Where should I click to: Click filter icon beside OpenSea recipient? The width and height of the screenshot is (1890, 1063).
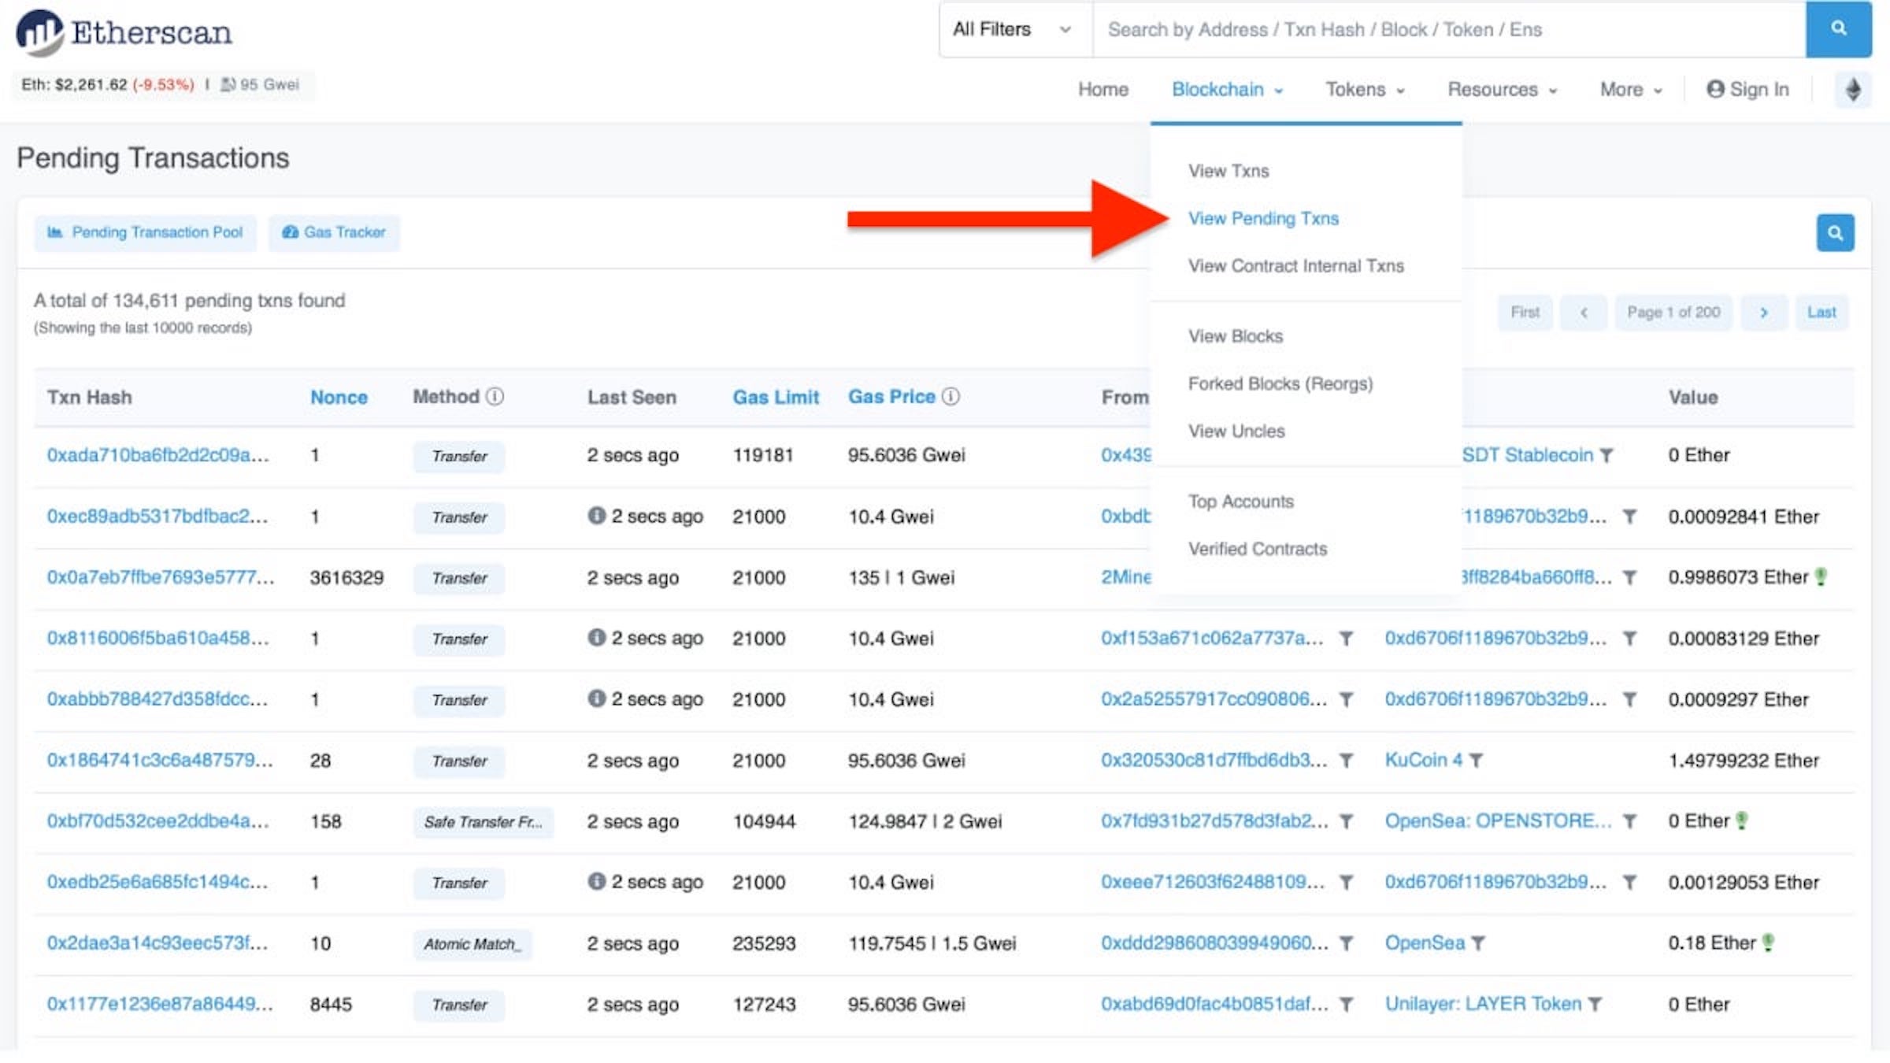coord(1478,943)
